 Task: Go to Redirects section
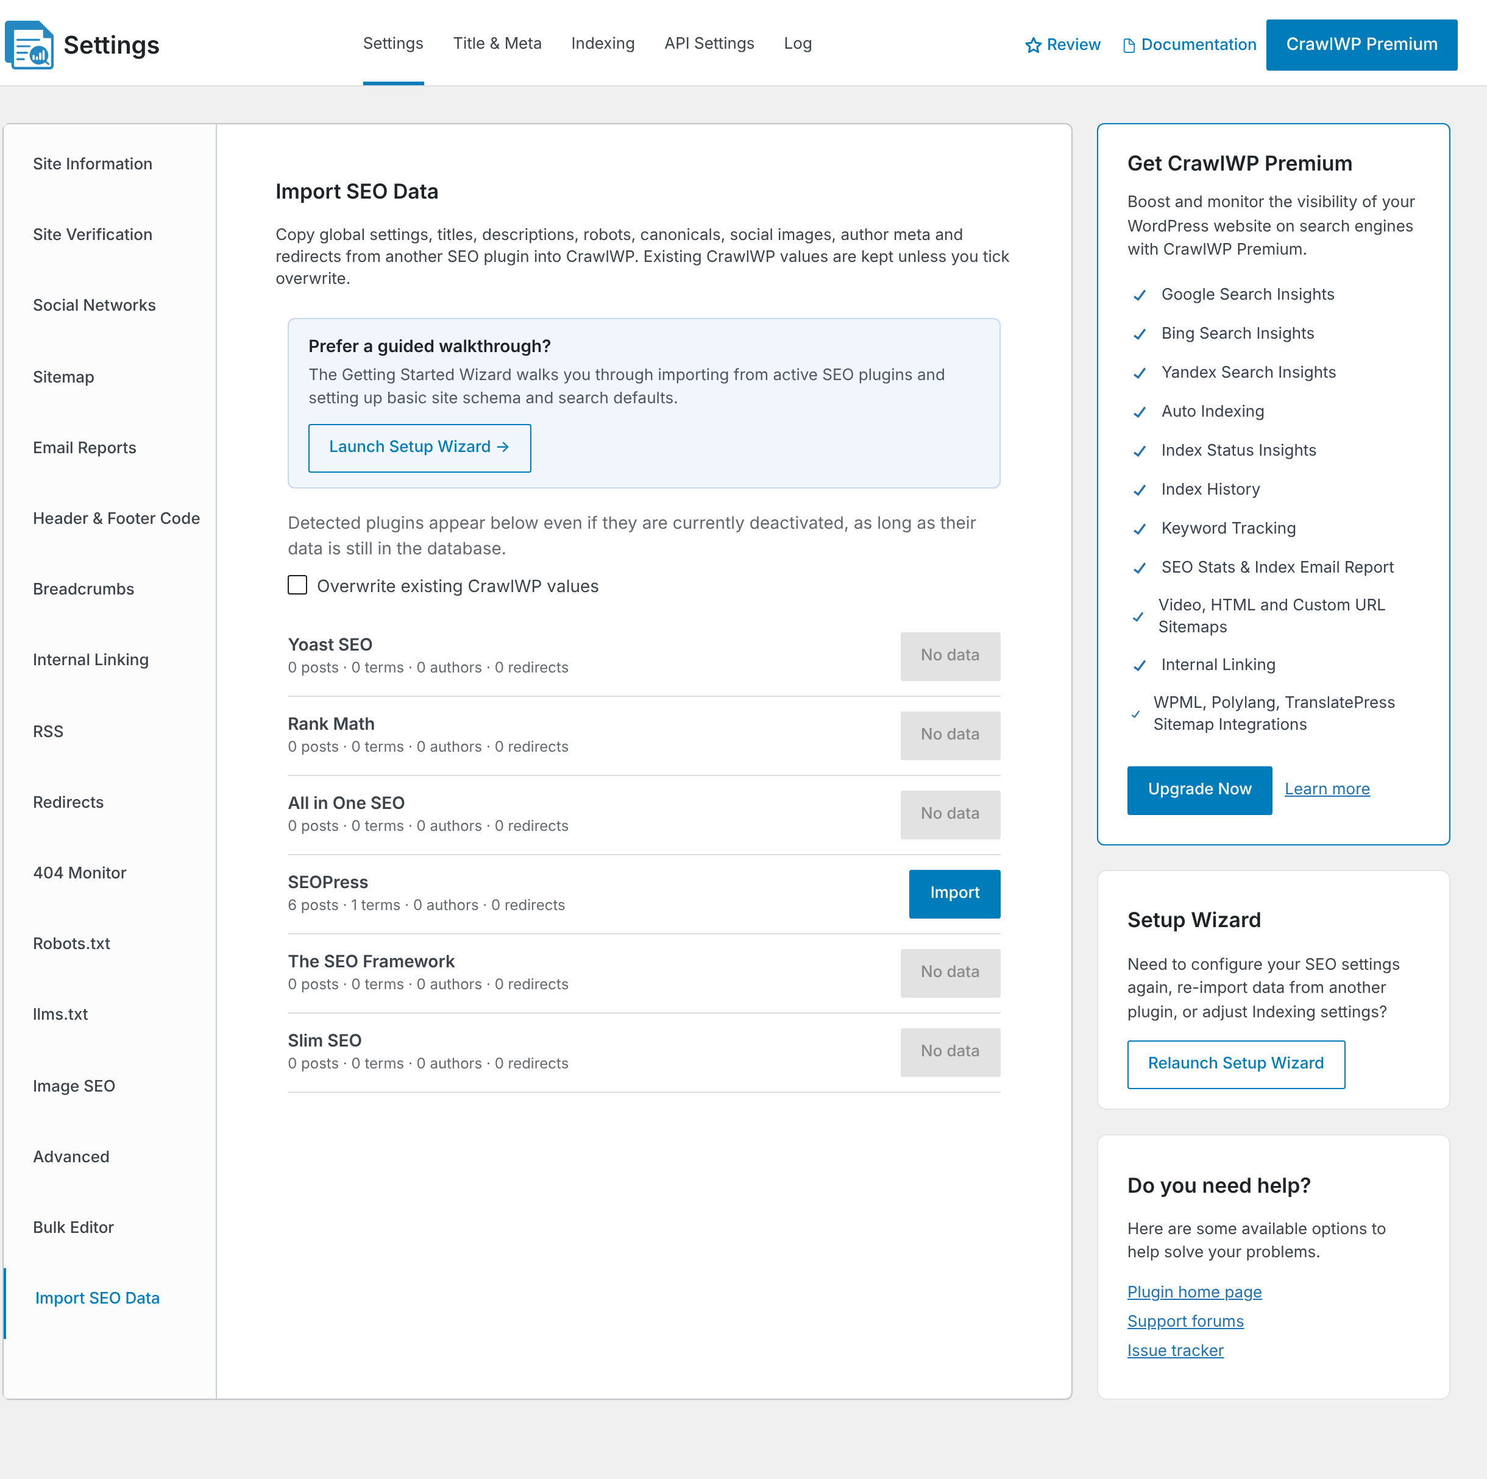click(x=68, y=803)
